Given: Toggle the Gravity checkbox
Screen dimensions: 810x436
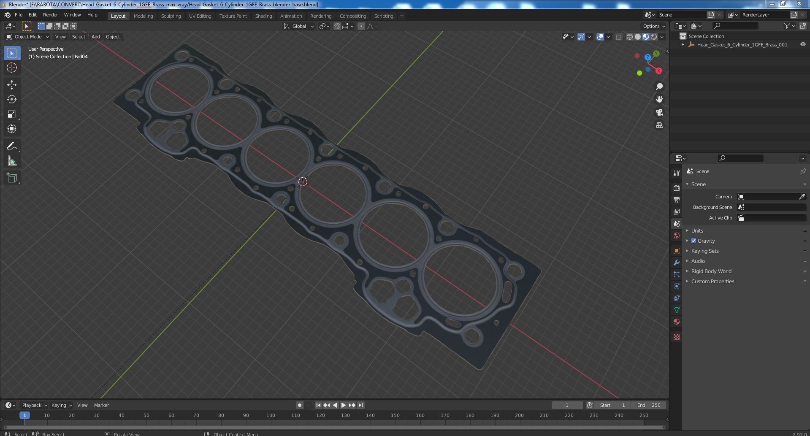Looking at the screenshot, I should coord(694,241).
